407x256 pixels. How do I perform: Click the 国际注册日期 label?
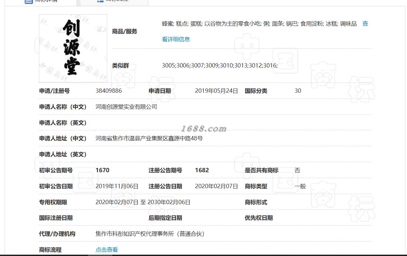56,218
